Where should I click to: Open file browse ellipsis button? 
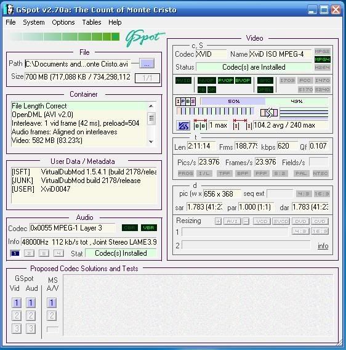pyautogui.click(x=147, y=64)
